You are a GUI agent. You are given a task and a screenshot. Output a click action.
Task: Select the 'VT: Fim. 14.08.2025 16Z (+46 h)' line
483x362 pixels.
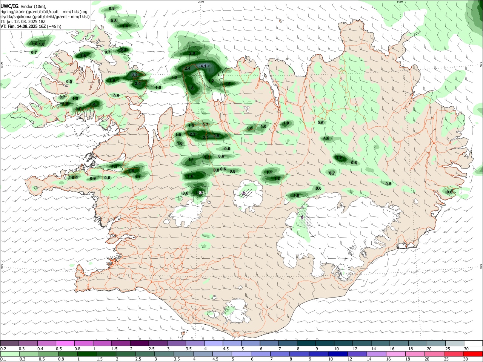point(31,26)
